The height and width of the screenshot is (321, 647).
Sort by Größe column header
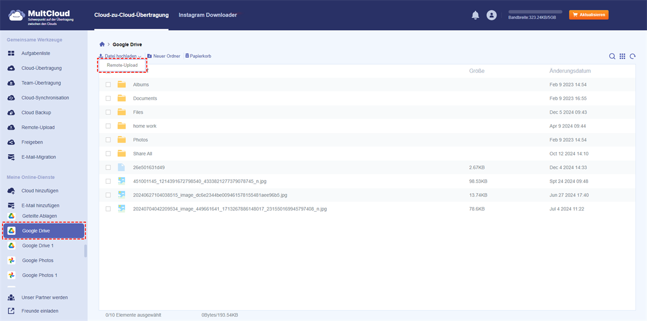pyautogui.click(x=477, y=71)
